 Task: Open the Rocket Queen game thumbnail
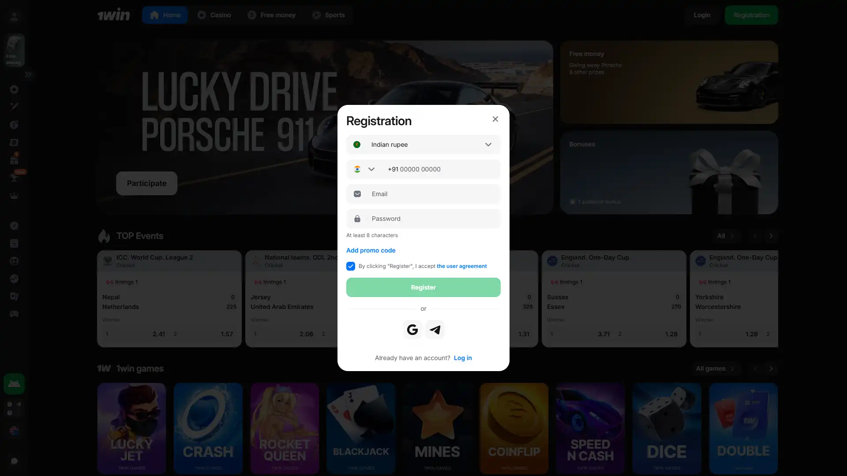point(285,428)
